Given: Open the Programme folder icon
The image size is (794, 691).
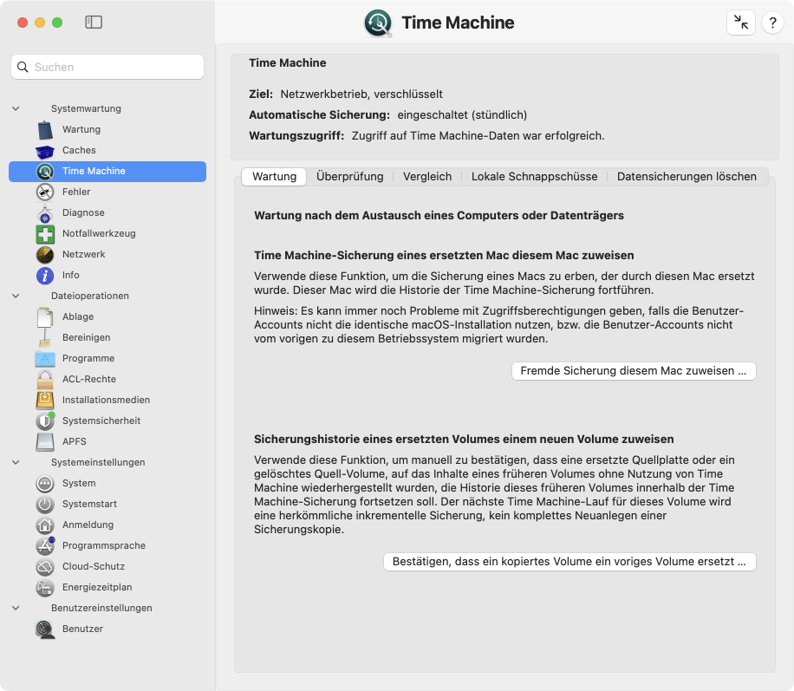Looking at the screenshot, I should pyautogui.click(x=45, y=359).
